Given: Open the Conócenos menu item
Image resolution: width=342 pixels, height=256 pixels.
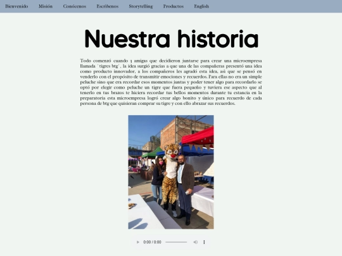Looking at the screenshot, I should [x=75, y=6].
